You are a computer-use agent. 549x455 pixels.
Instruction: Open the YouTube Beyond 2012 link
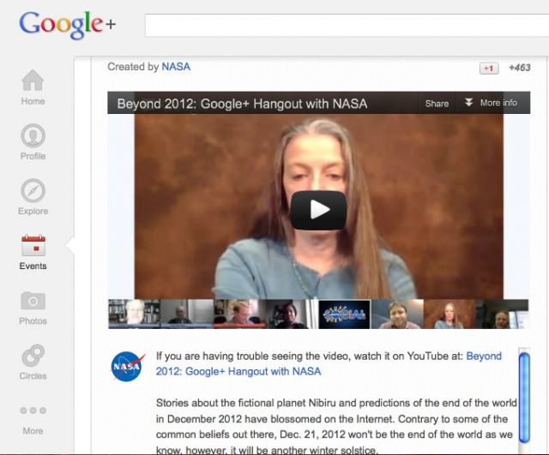tap(483, 356)
